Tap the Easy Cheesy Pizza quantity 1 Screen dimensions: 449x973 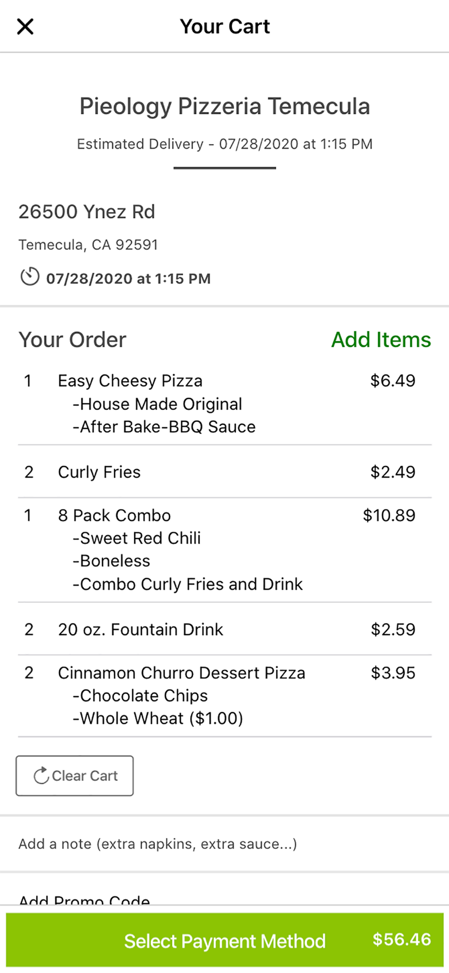[x=28, y=381]
